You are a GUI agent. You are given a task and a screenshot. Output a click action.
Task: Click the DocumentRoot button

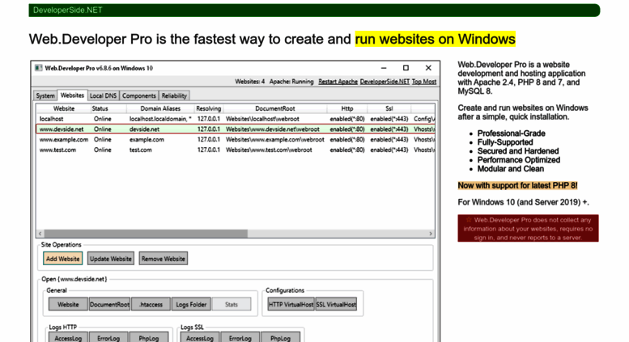pos(109,304)
